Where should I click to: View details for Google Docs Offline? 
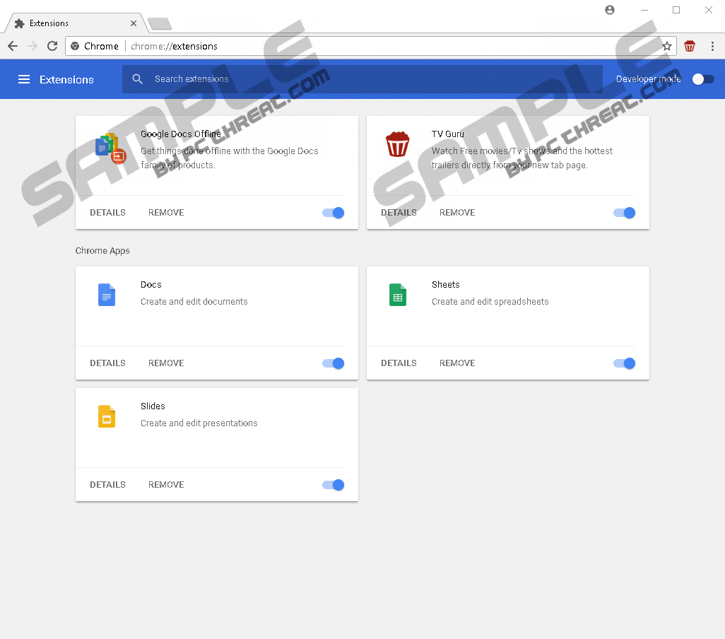(x=107, y=213)
